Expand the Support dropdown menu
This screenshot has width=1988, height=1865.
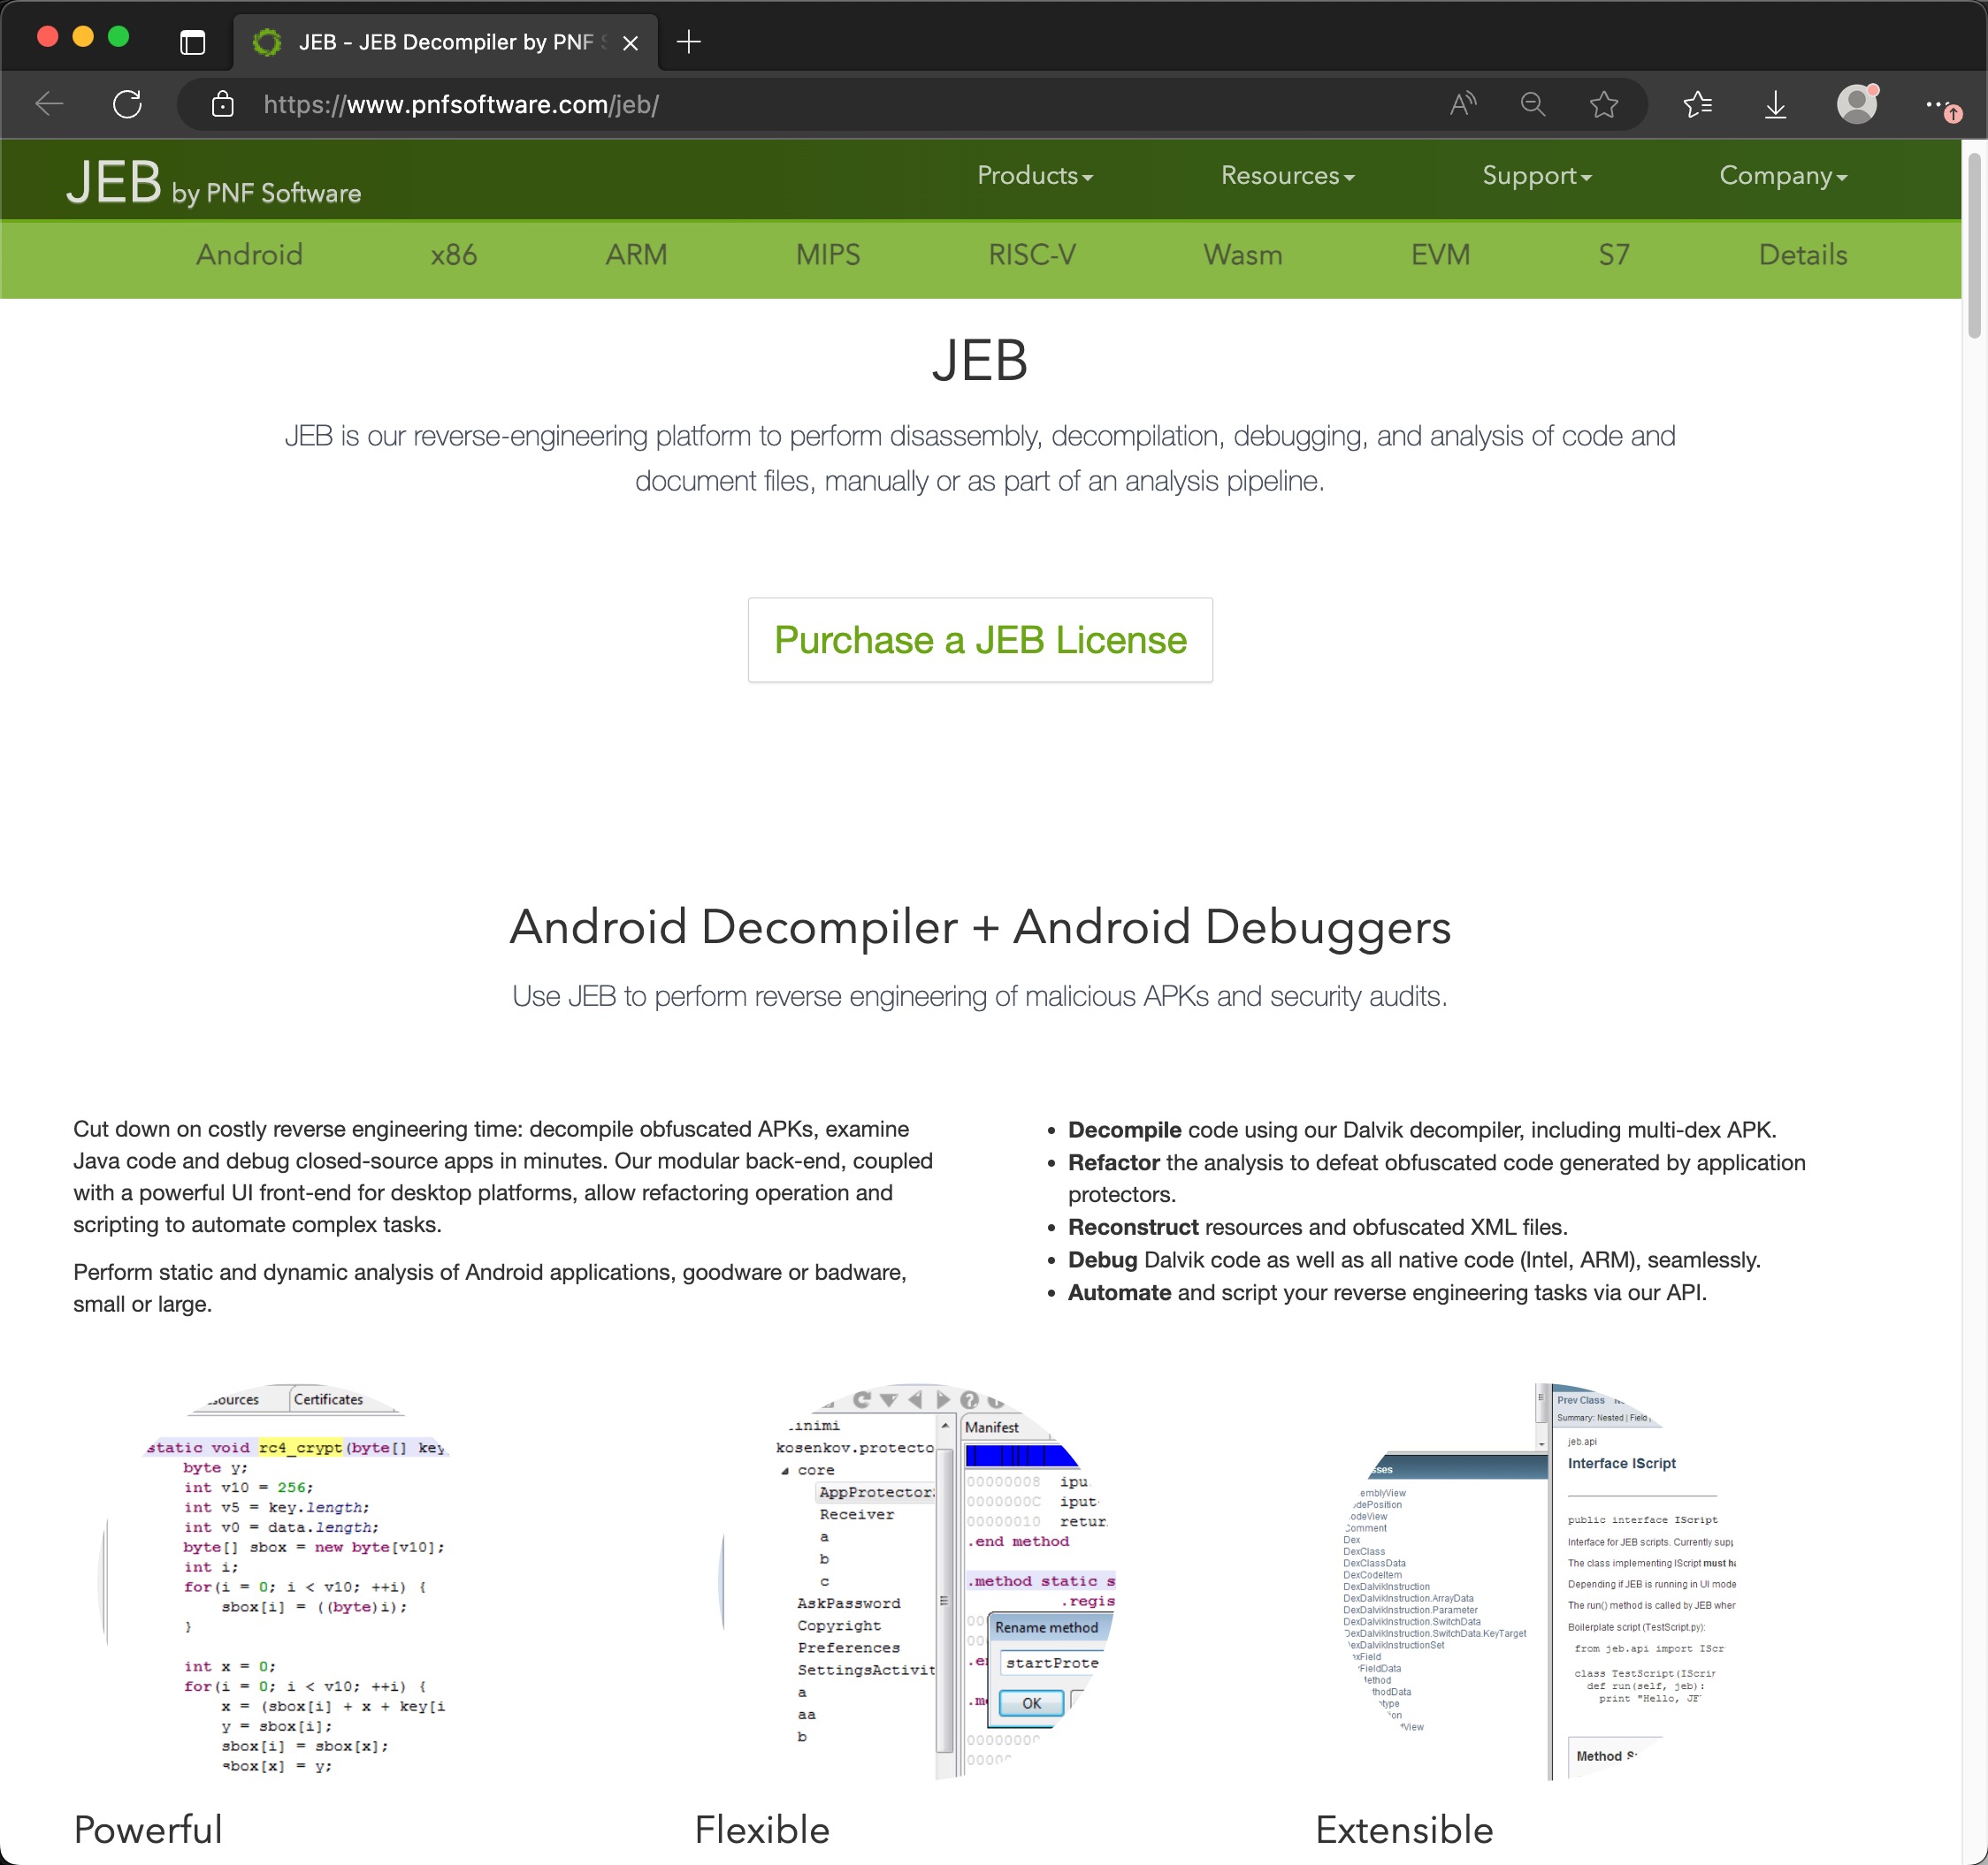[1536, 176]
